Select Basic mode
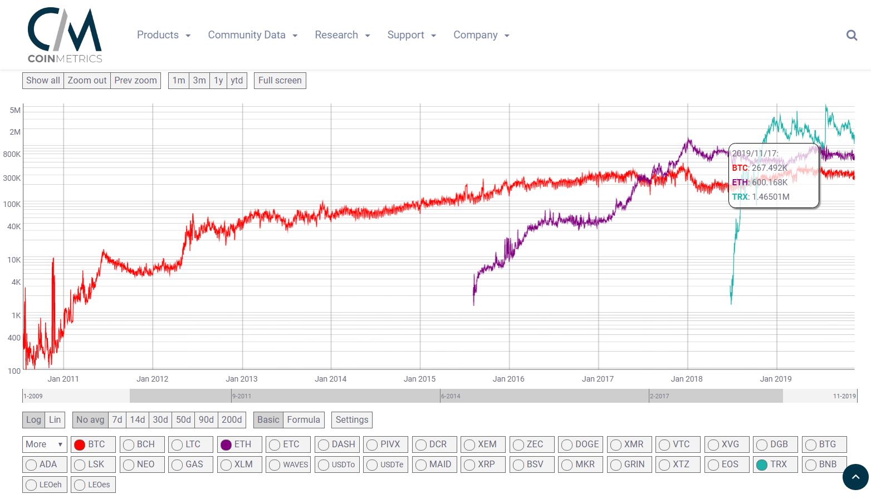The height and width of the screenshot is (499, 871). point(268,419)
